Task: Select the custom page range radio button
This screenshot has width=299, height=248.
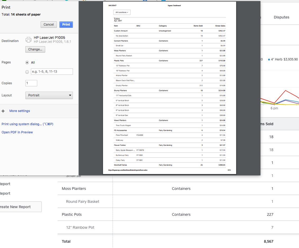Action: point(27,72)
